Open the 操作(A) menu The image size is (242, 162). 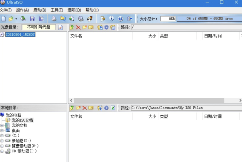click(22, 10)
